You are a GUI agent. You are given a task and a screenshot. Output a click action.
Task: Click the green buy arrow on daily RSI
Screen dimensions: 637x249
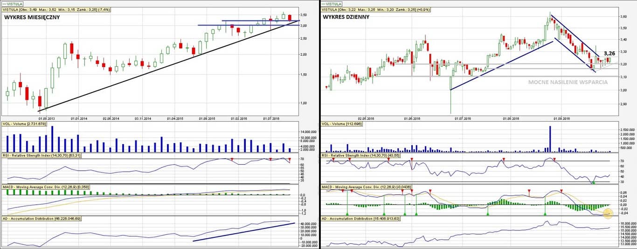593,182
